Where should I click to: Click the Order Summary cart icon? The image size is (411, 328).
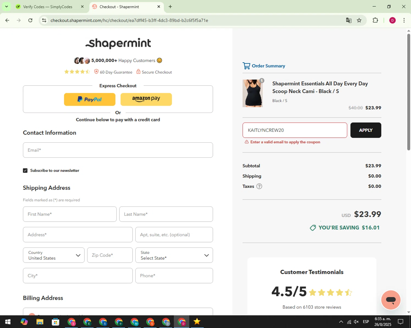(246, 66)
